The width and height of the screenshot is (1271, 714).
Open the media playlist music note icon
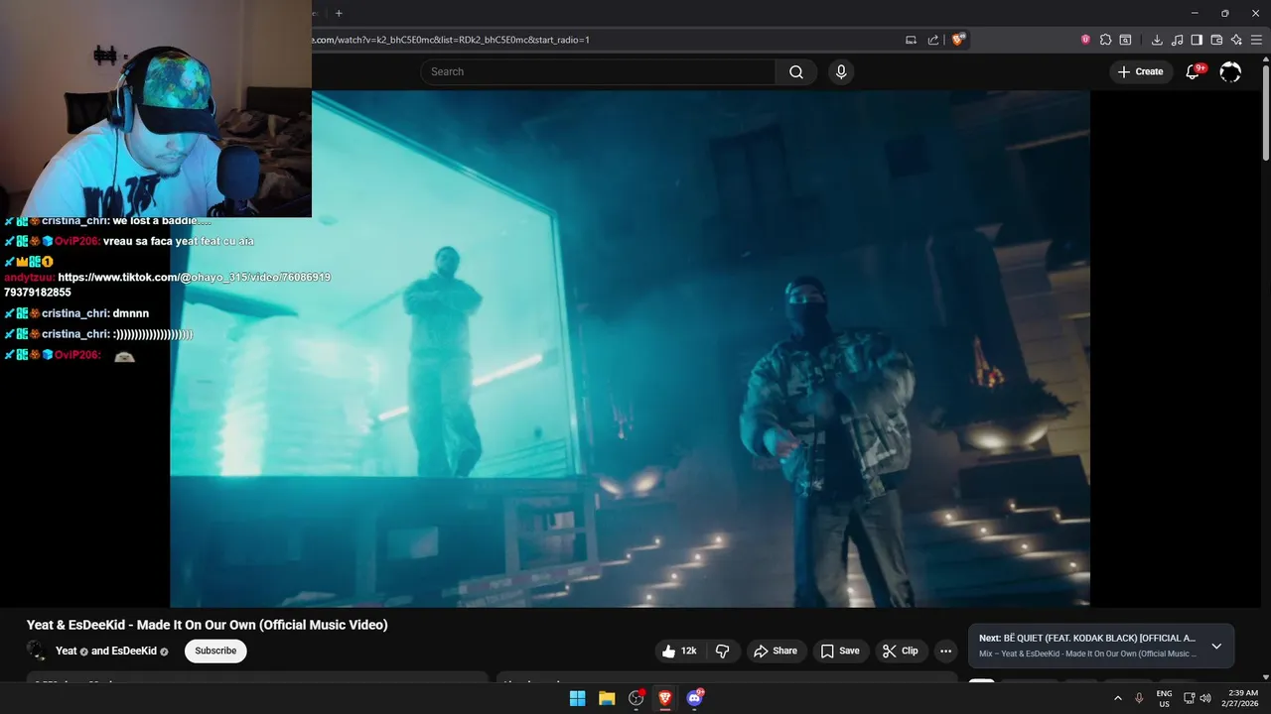click(x=1177, y=40)
